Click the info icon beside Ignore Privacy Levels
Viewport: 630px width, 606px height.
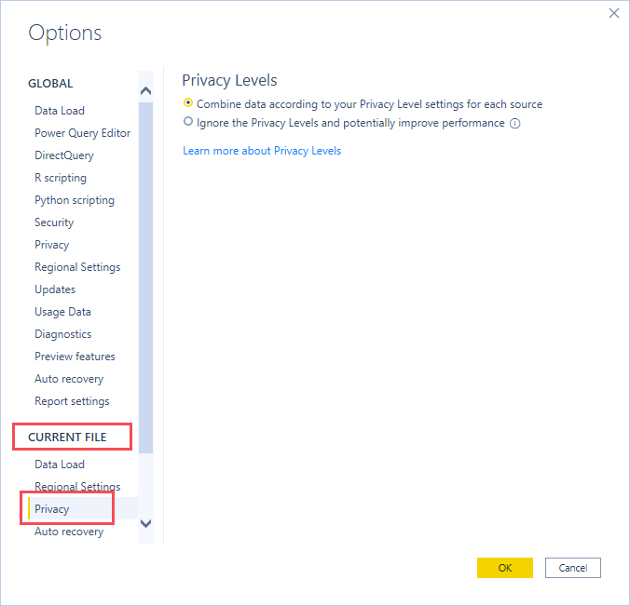[x=514, y=123]
